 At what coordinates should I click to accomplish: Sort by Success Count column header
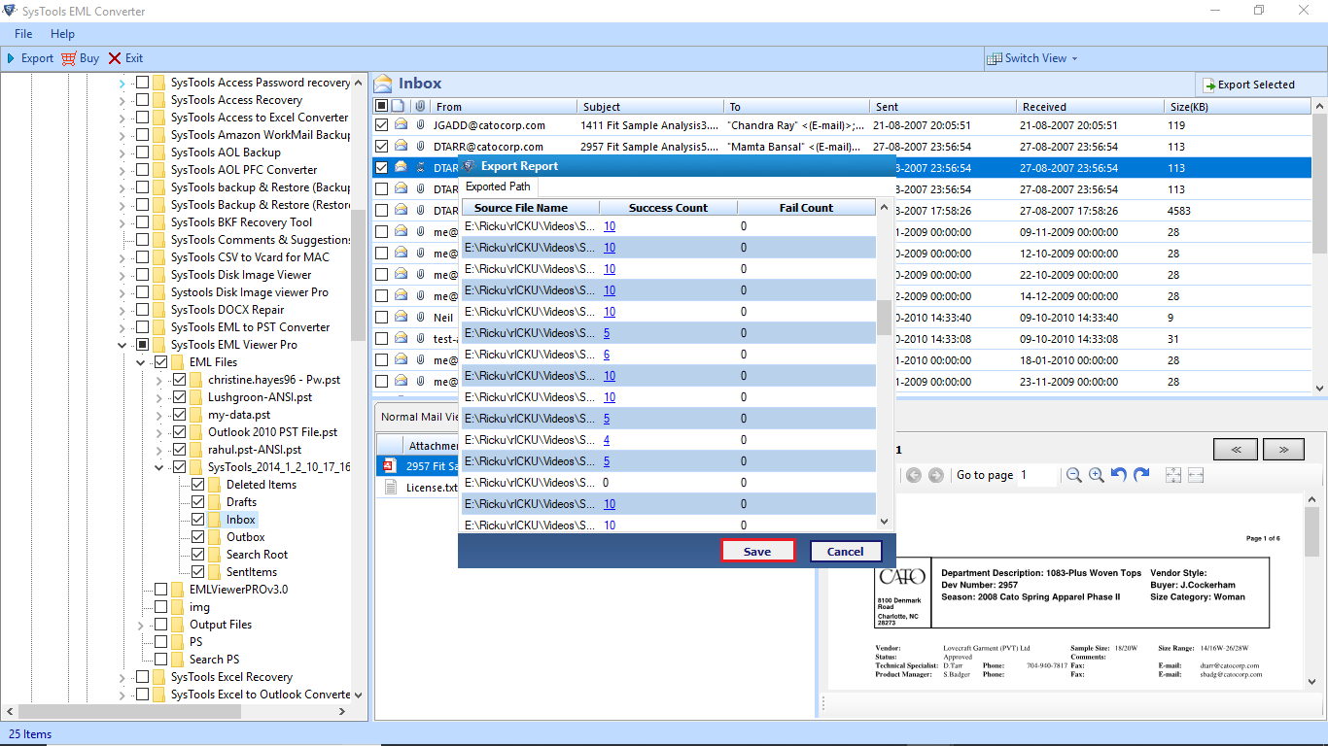668,208
